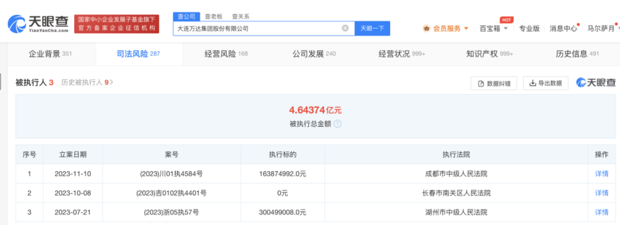The width and height of the screenshot is (620, 225).
Task: Open the 企业背景 tab
Action: pyautogui.click(x=50, y=54)
